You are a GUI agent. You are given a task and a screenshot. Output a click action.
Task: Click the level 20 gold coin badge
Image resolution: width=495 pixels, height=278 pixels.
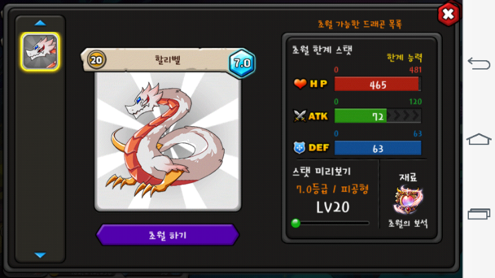pos(96,59)
